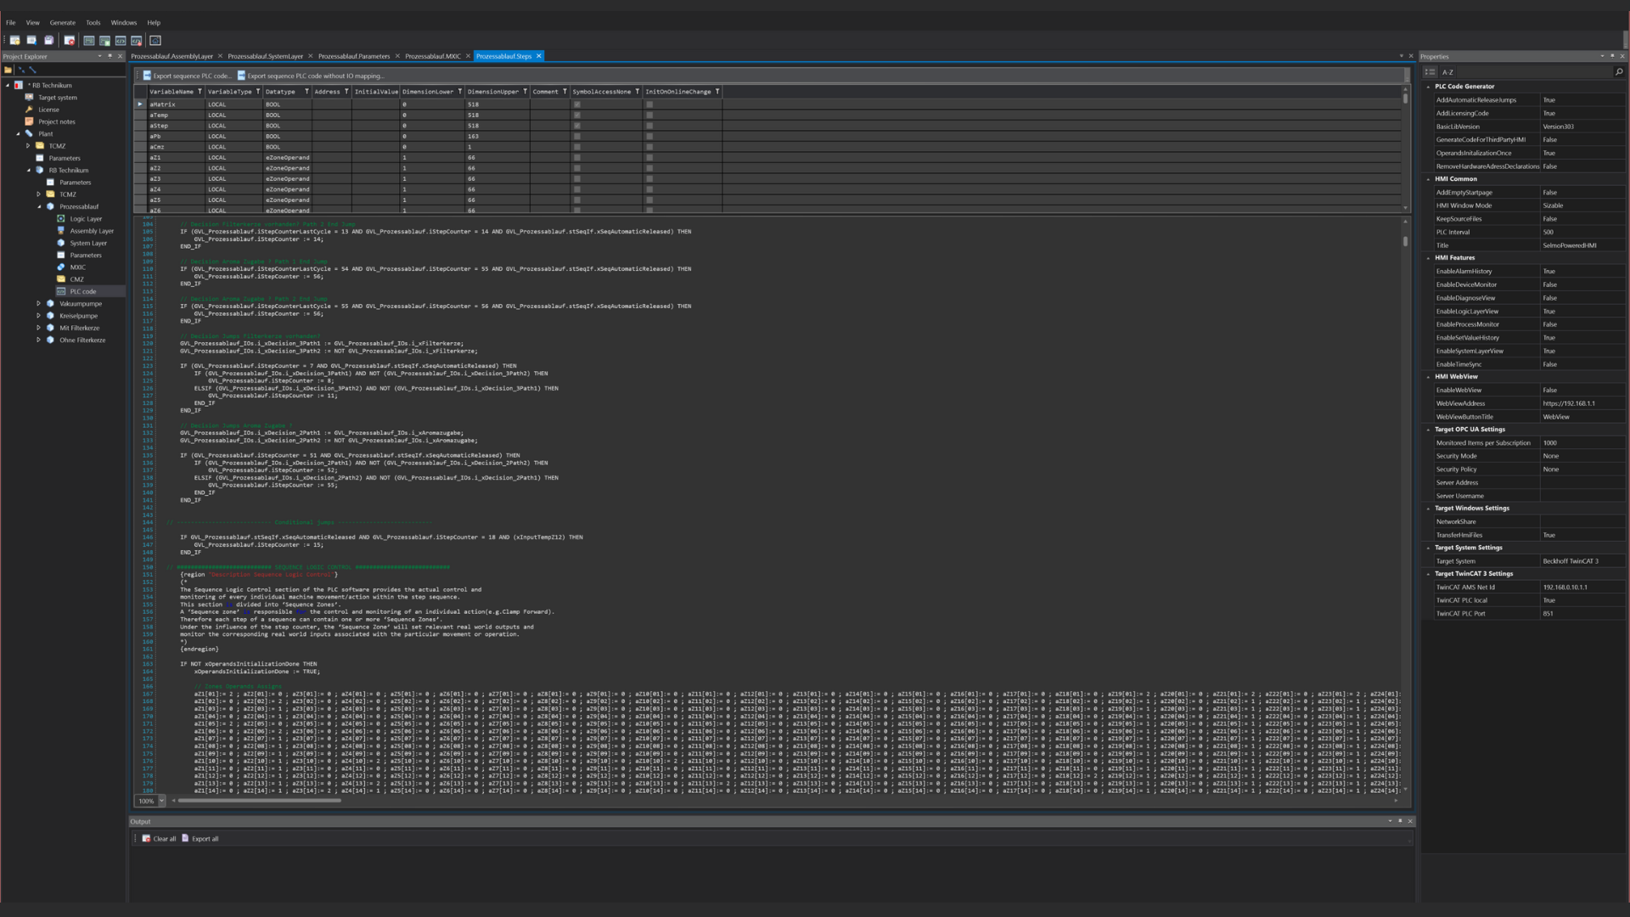Filter the VariableType column

(x=258, y=92)
